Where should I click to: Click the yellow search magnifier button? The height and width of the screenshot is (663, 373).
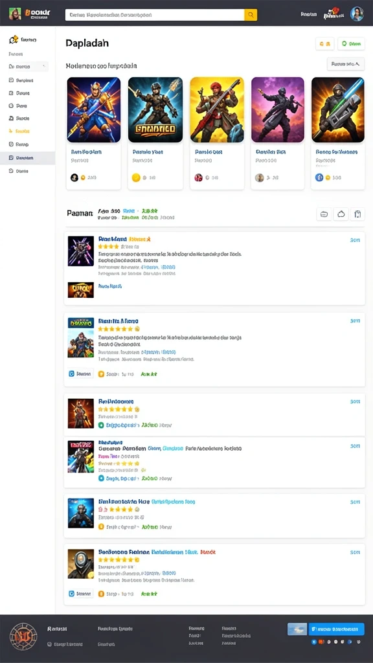point(251,15)
